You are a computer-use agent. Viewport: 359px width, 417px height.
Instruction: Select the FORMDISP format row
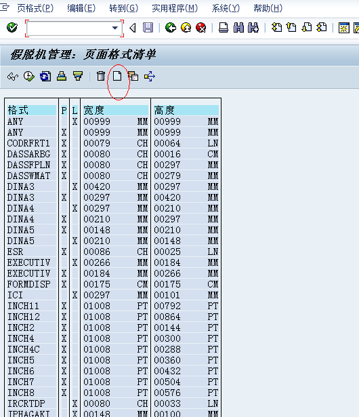pyautogui.click(x=112, y=284)
